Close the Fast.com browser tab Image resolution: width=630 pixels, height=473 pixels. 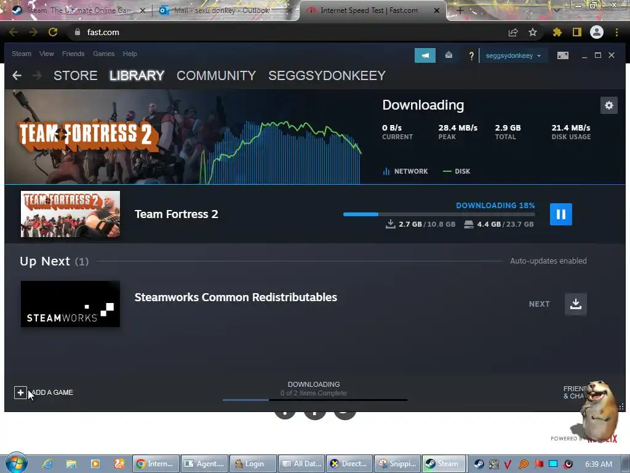point(437,10)
